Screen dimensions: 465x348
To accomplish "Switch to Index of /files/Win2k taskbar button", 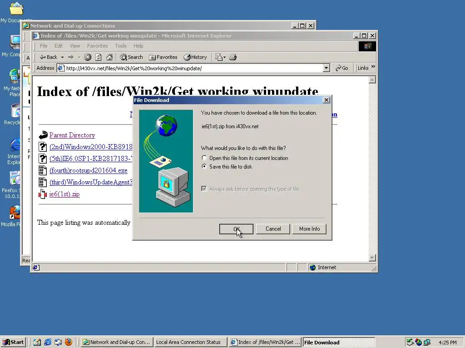I will 265,342.
